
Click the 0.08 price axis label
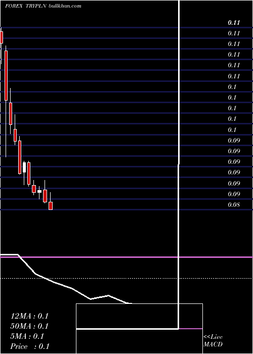234,205
